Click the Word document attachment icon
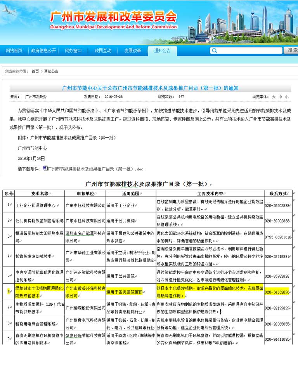 [45, 168]
